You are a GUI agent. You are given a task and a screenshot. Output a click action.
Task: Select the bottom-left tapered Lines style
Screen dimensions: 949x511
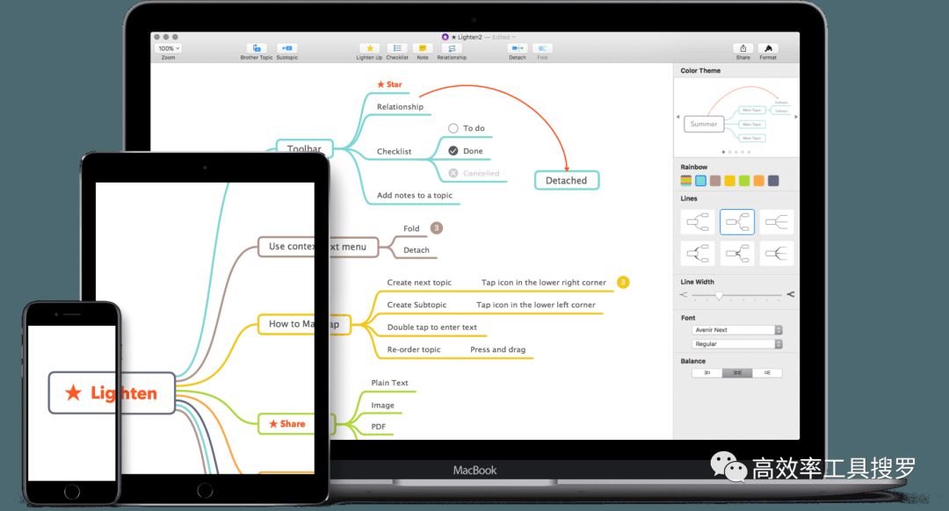pos(698,253)
